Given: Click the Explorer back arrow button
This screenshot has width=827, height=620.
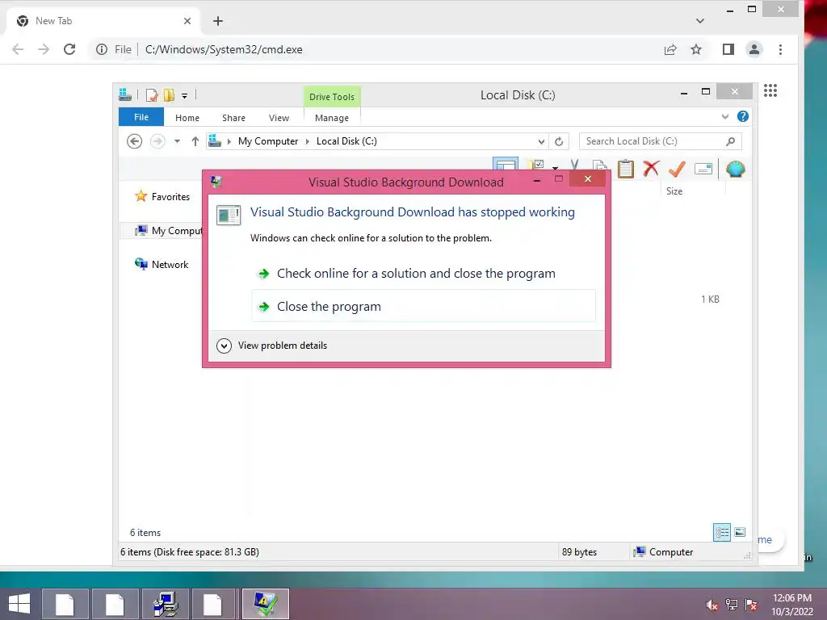Looking at the screenshot, I should (x=135, y=141).
